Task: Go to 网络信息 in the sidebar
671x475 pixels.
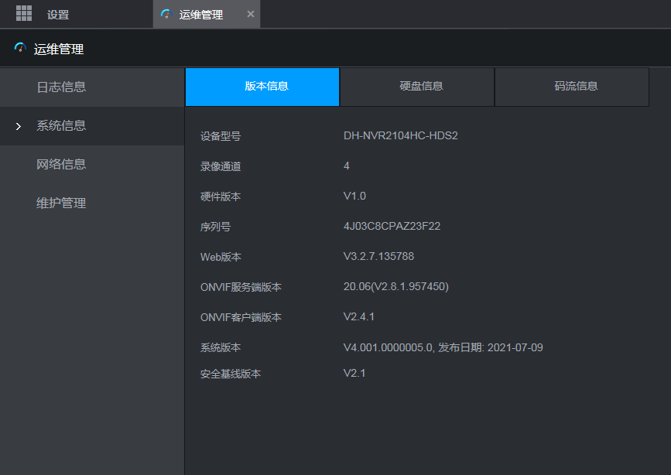Action: coord(61,165)
